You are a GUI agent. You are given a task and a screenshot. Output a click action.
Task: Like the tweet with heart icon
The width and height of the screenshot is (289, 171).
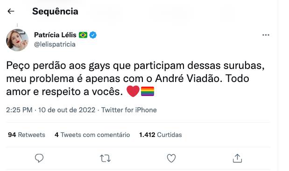pyautogui.click(x=171, y=158)
